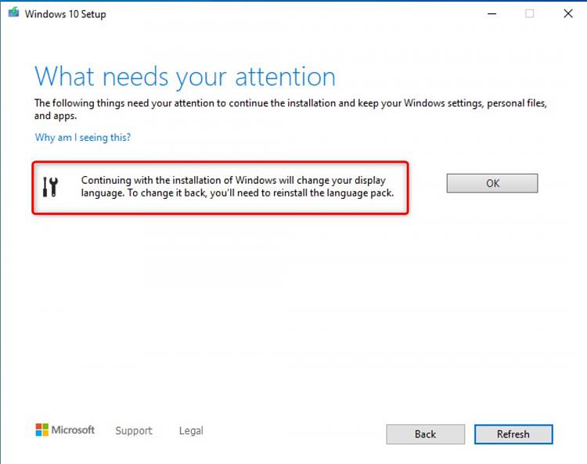Minimize the Windows 10 Setup window

(x=492, y=14)
